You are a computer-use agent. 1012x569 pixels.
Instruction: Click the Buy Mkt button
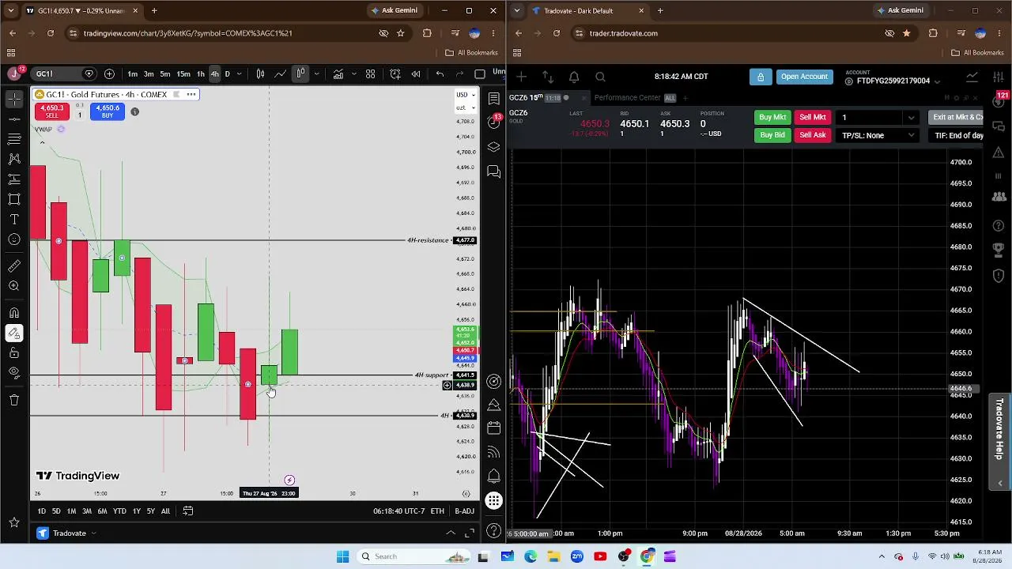tap(772, 118)
